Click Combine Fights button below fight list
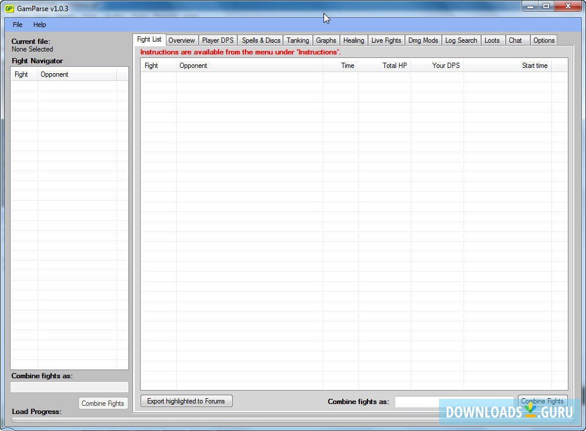586x431 pixels. click(542, 401)
